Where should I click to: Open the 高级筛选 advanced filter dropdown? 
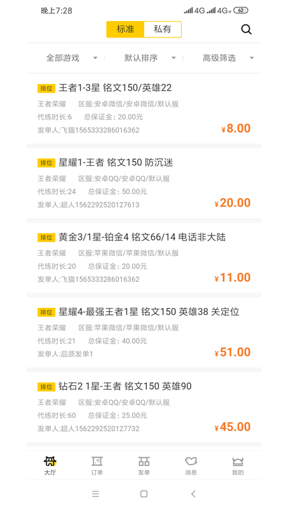(228, 58)
